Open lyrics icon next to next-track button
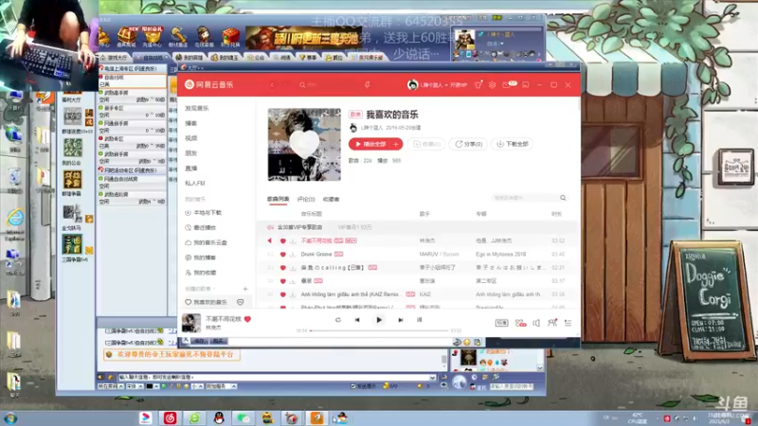Screen dimensions: 758x426 [x=419, y=320]
